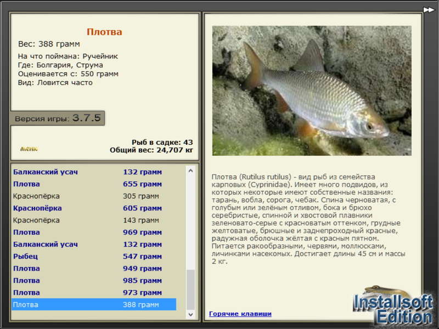This screenshot has width=439, height=329.
Task: Select Рыбец 547 грамм entry
Action: tap(94, 256)
